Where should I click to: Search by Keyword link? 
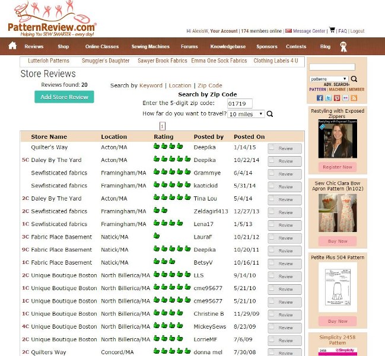coord(151,85)
